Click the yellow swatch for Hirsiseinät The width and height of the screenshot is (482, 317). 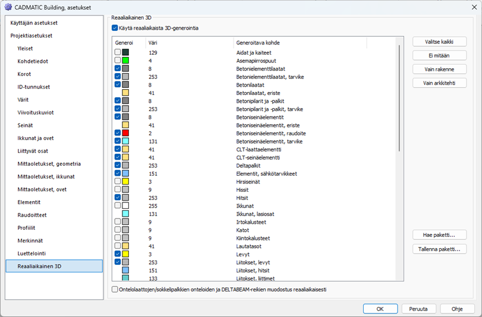pos(125,181)
